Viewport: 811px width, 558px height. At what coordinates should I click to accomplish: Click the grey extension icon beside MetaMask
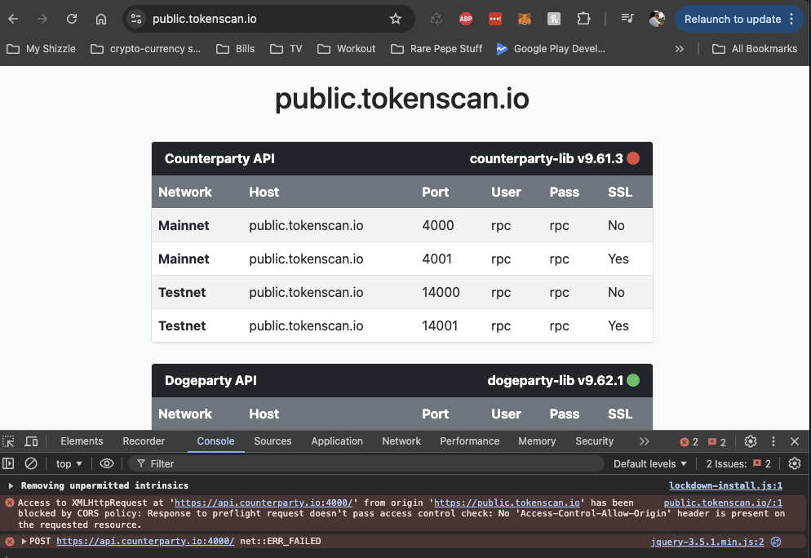pyautogui.click(x=554, y=19)
